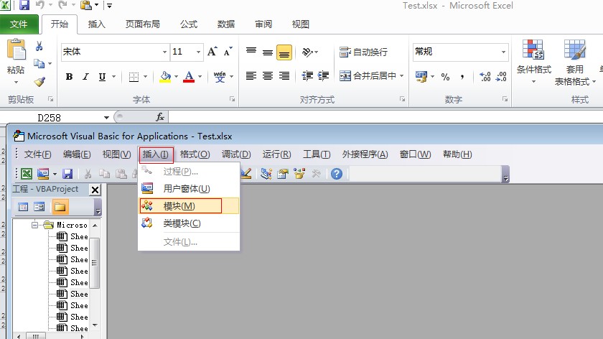Decrease font size with the small A icon
The width and height of the screenshot is (603, 339).
click(228, 52)
